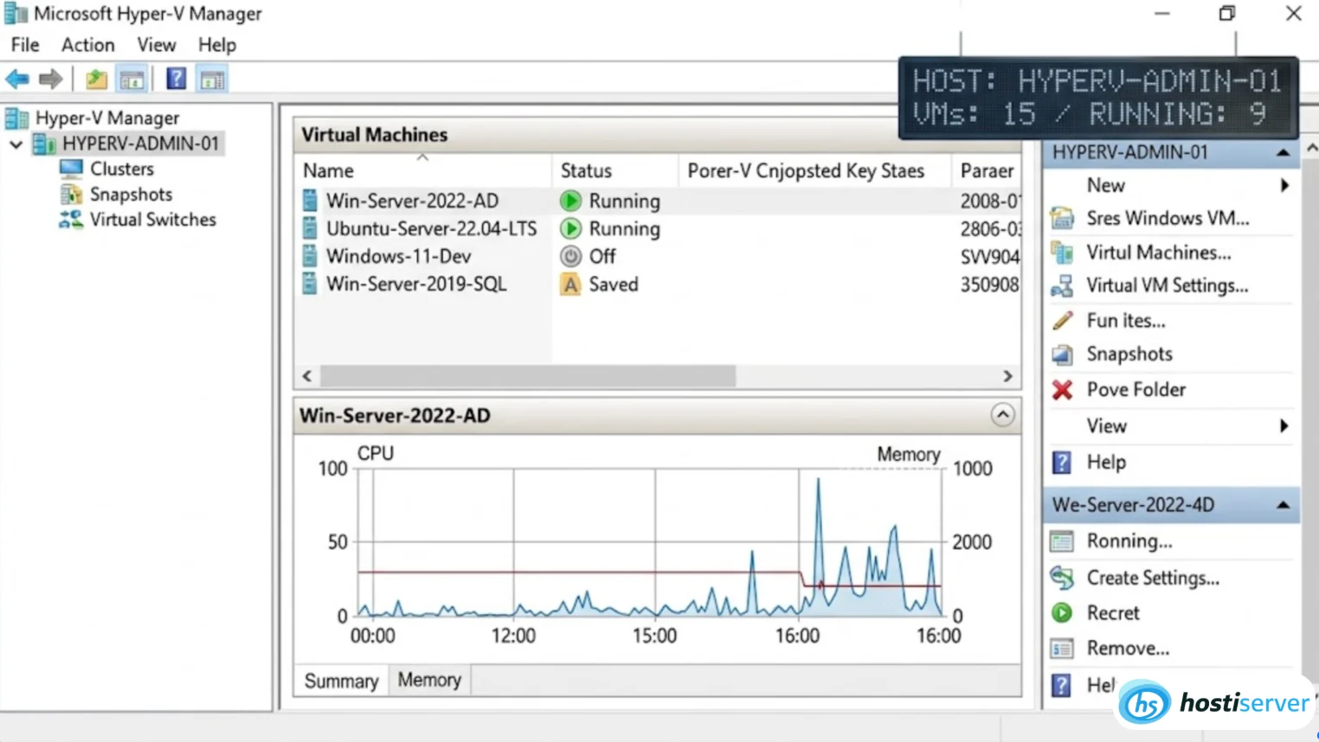Open Clusters in the navigation tree
The width and height of the screenshot is (1319, 742).
pos(122,169)
